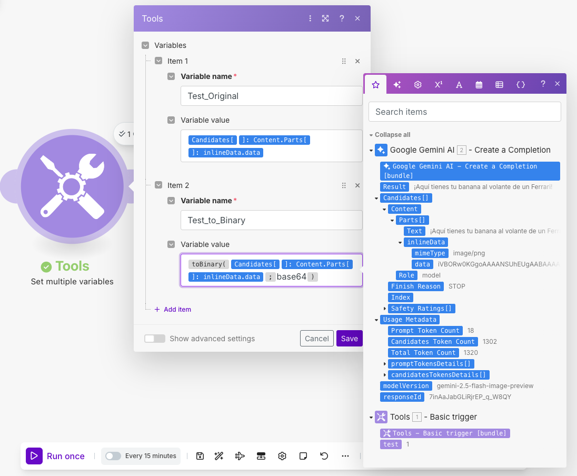Open scenario inputs icon in bottom toolbar
The image size is (577, 476).
click(x=261, y=456)
